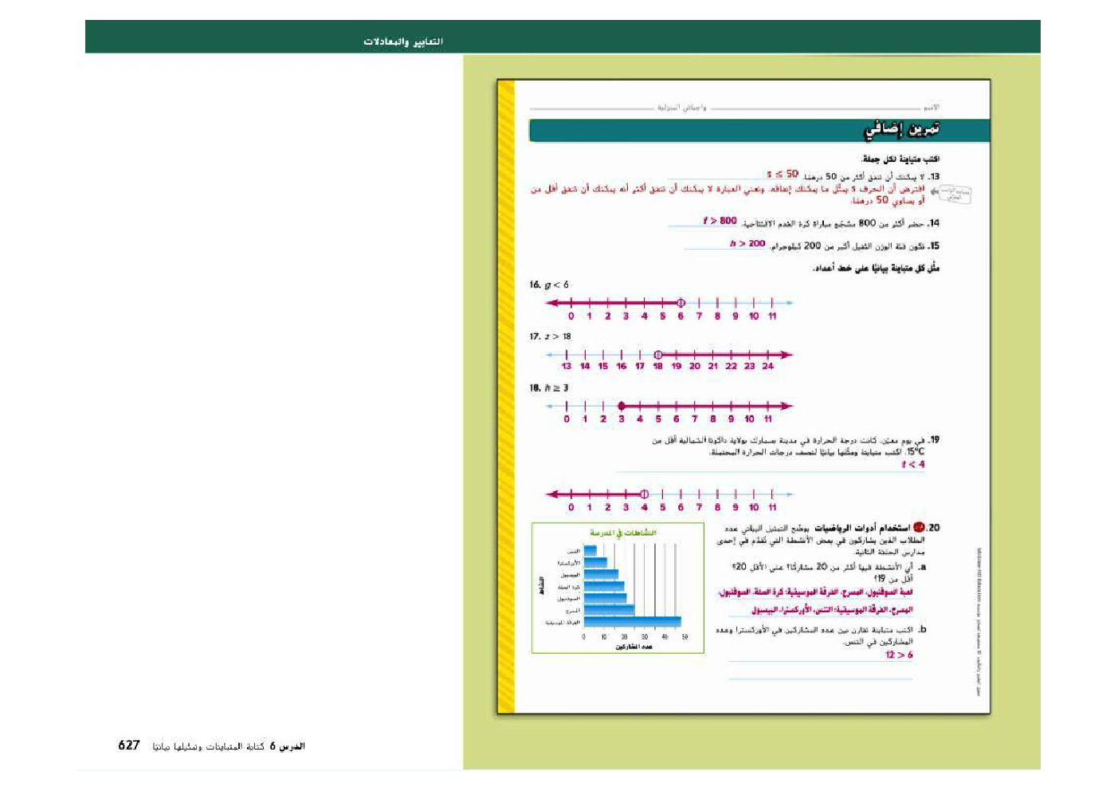Click the answer 'f > 800' for question 14

(x=720, y=221)
